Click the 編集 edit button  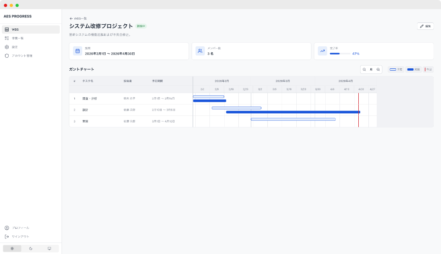tap(425, 26)
